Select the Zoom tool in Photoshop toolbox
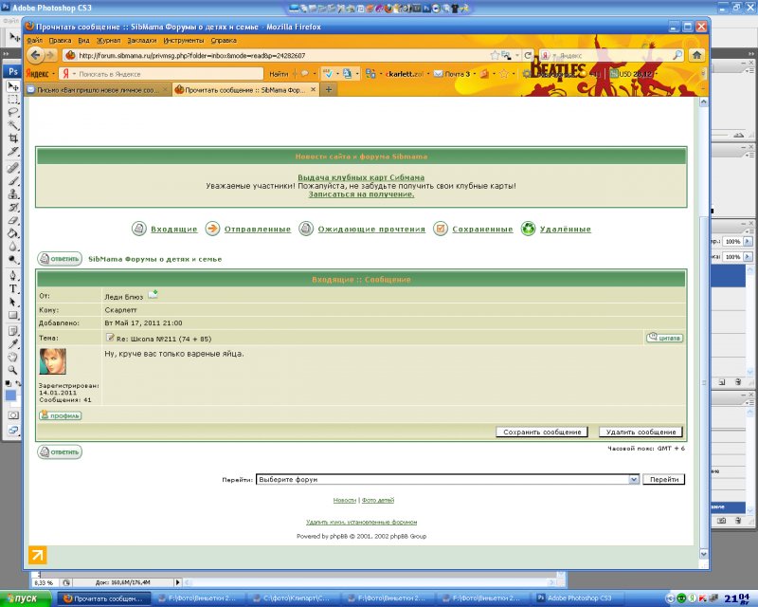Image resolution: width=758 pixels, height=607 pixels. pyautogui.click(x=13, y=370)
